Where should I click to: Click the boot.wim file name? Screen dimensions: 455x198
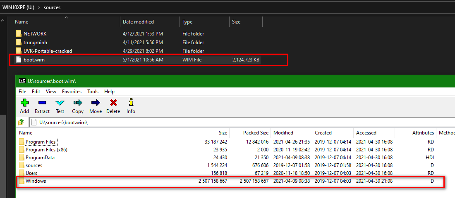pos(34,60)
